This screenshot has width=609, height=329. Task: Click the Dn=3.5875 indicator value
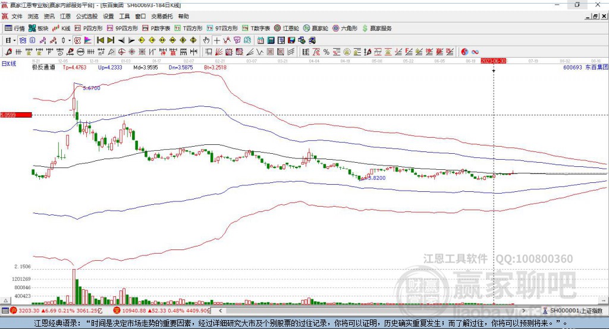181,67
